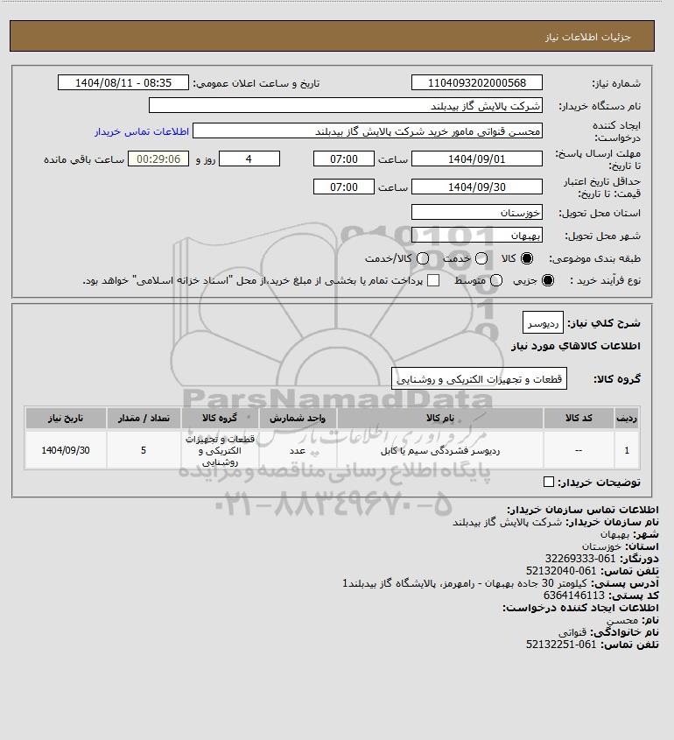Image resolution: width=674 pixels, height=740 pixels.
Task: Click the خوزستان delivery province field
Action: coord(477,212)
